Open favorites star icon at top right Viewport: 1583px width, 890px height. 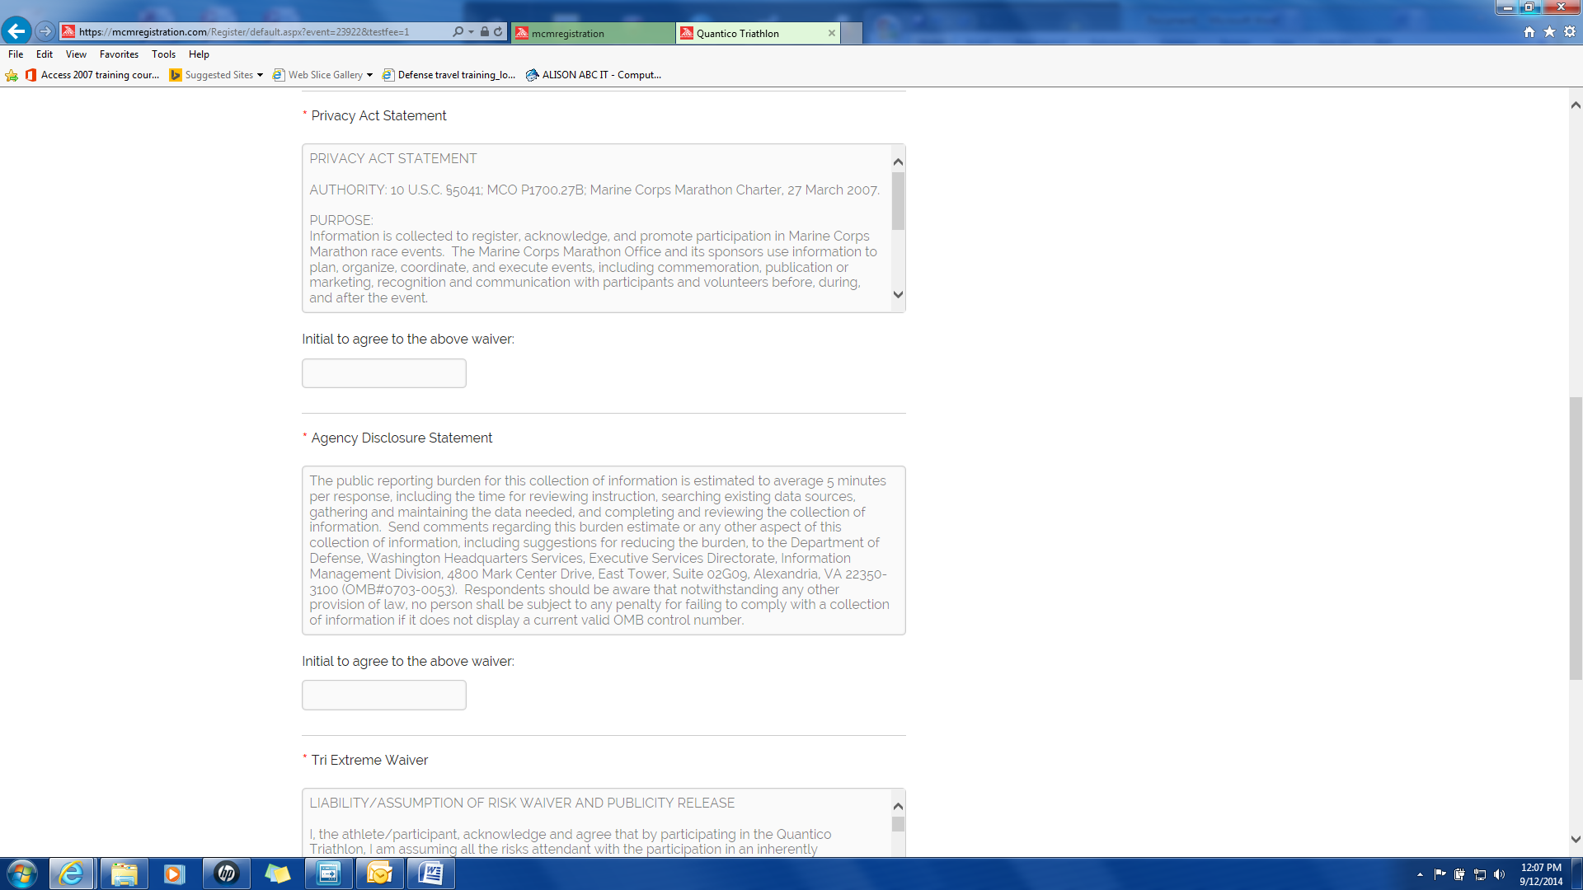[x=1549, y=31]
